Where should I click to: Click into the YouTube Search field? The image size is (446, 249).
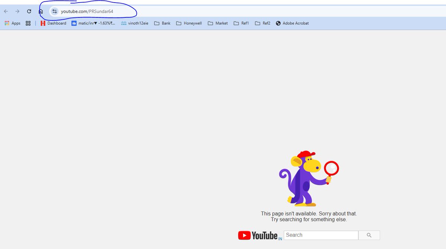(x=321, y=235)
